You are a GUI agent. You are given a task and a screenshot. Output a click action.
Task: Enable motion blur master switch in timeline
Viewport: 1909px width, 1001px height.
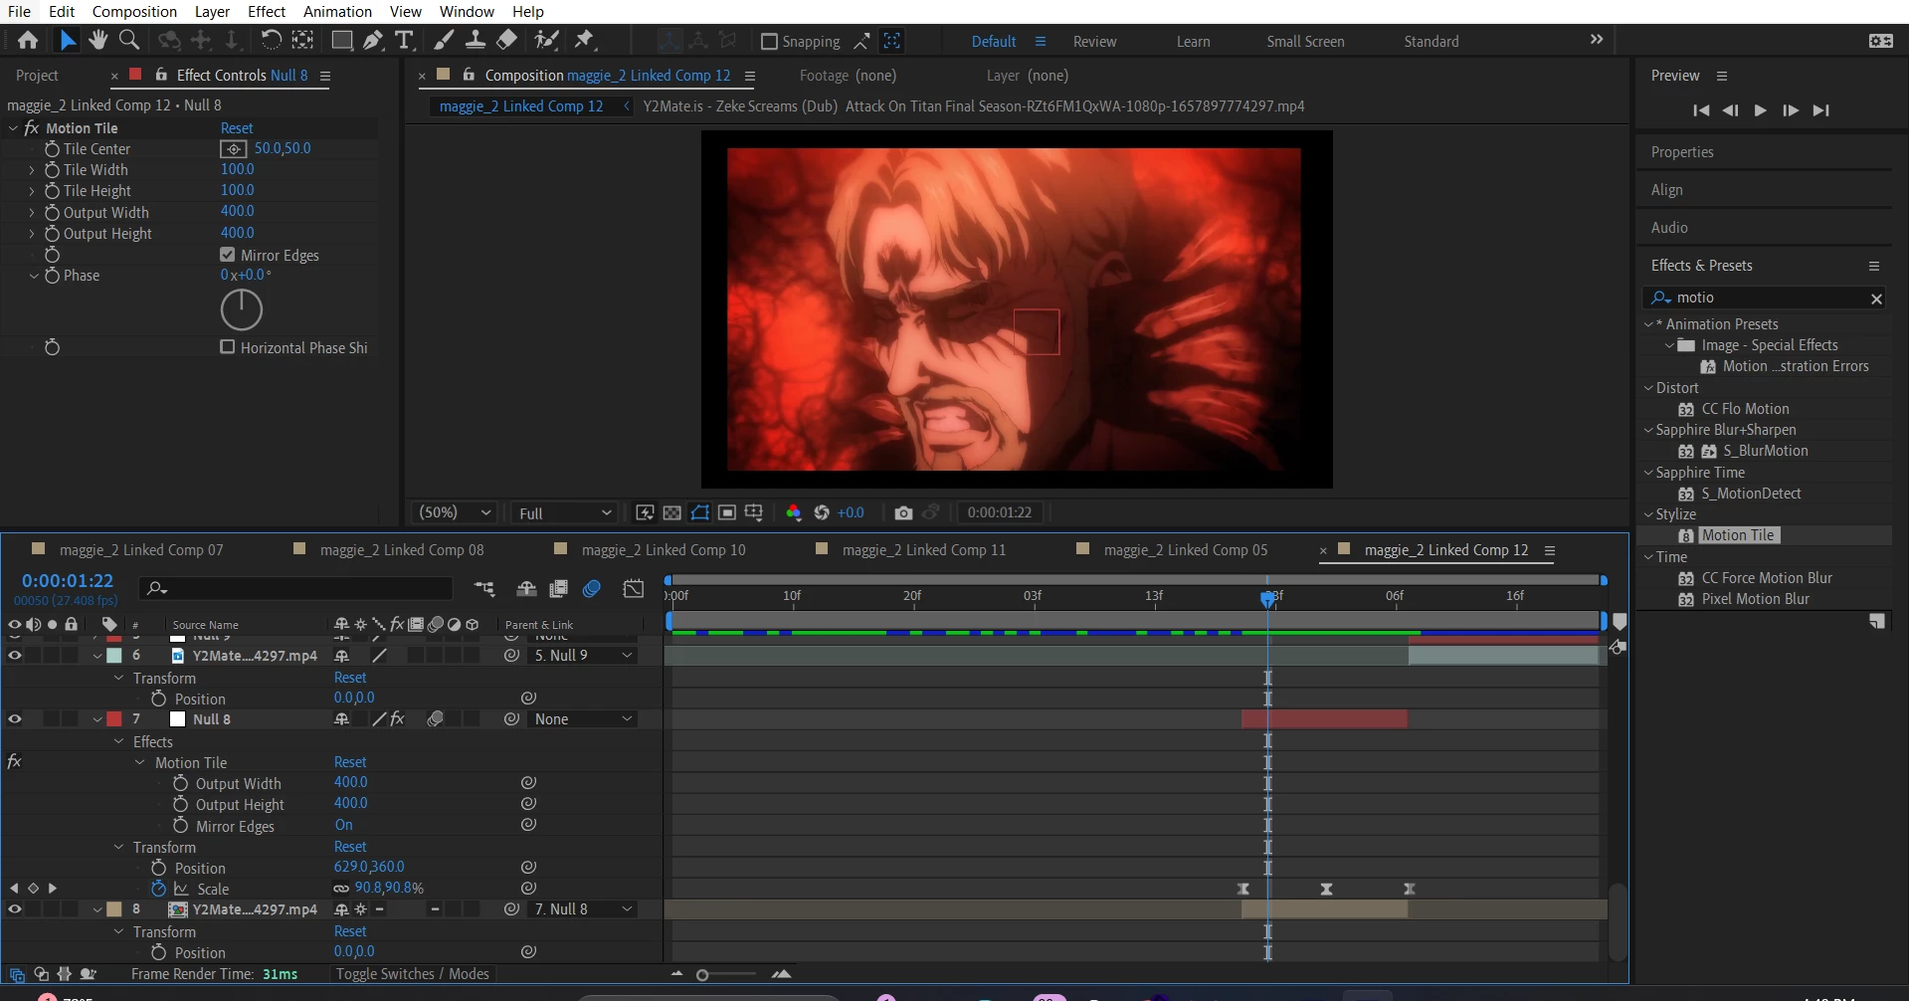click(x=591, y=589)
